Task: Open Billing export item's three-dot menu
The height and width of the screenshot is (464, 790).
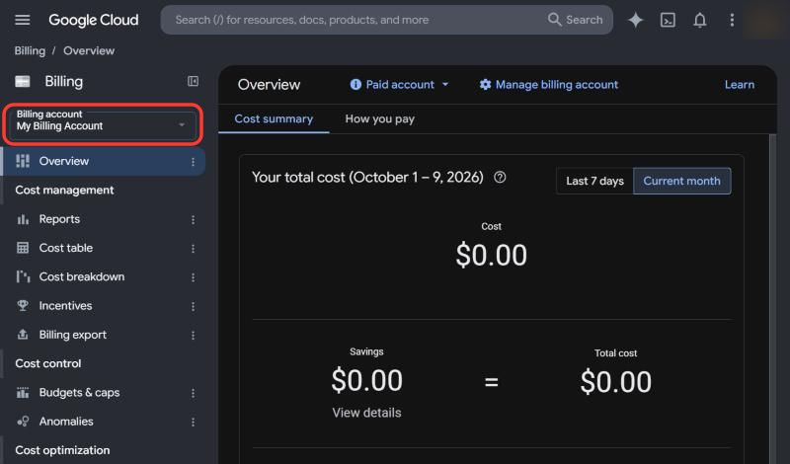Action: (193, 335)
